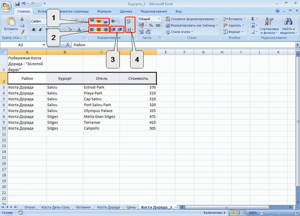Apply accounting currency format
This screenshot has width=300, height=216.
141,25
